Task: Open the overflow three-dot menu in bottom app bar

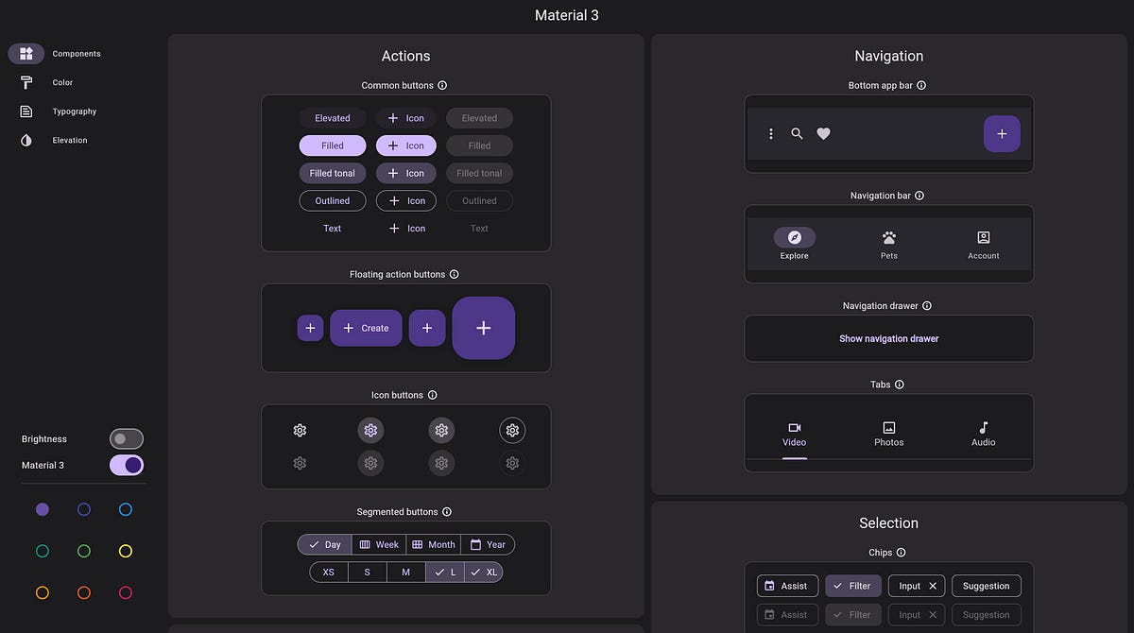Action: click(x=771, y=133)
